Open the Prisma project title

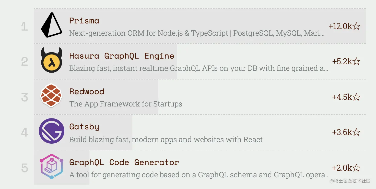point(84,21)
